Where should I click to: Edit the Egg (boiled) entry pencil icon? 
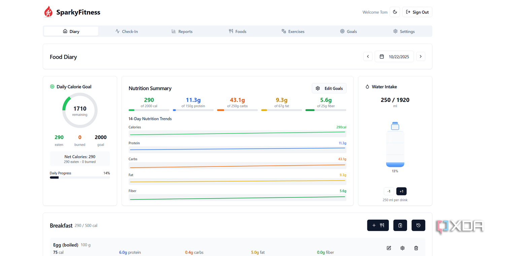pos(389,248)
